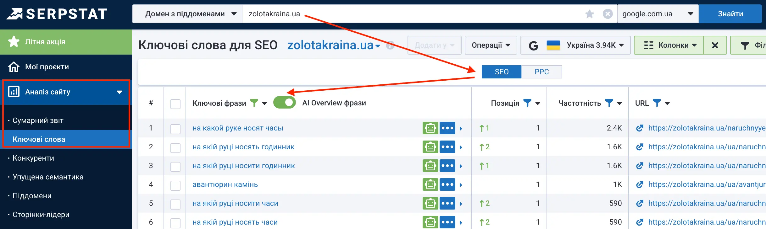Check the box for row 1 keyword

[x=175, y=129]
